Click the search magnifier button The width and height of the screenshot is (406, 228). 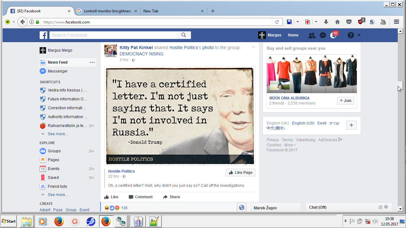184,35
